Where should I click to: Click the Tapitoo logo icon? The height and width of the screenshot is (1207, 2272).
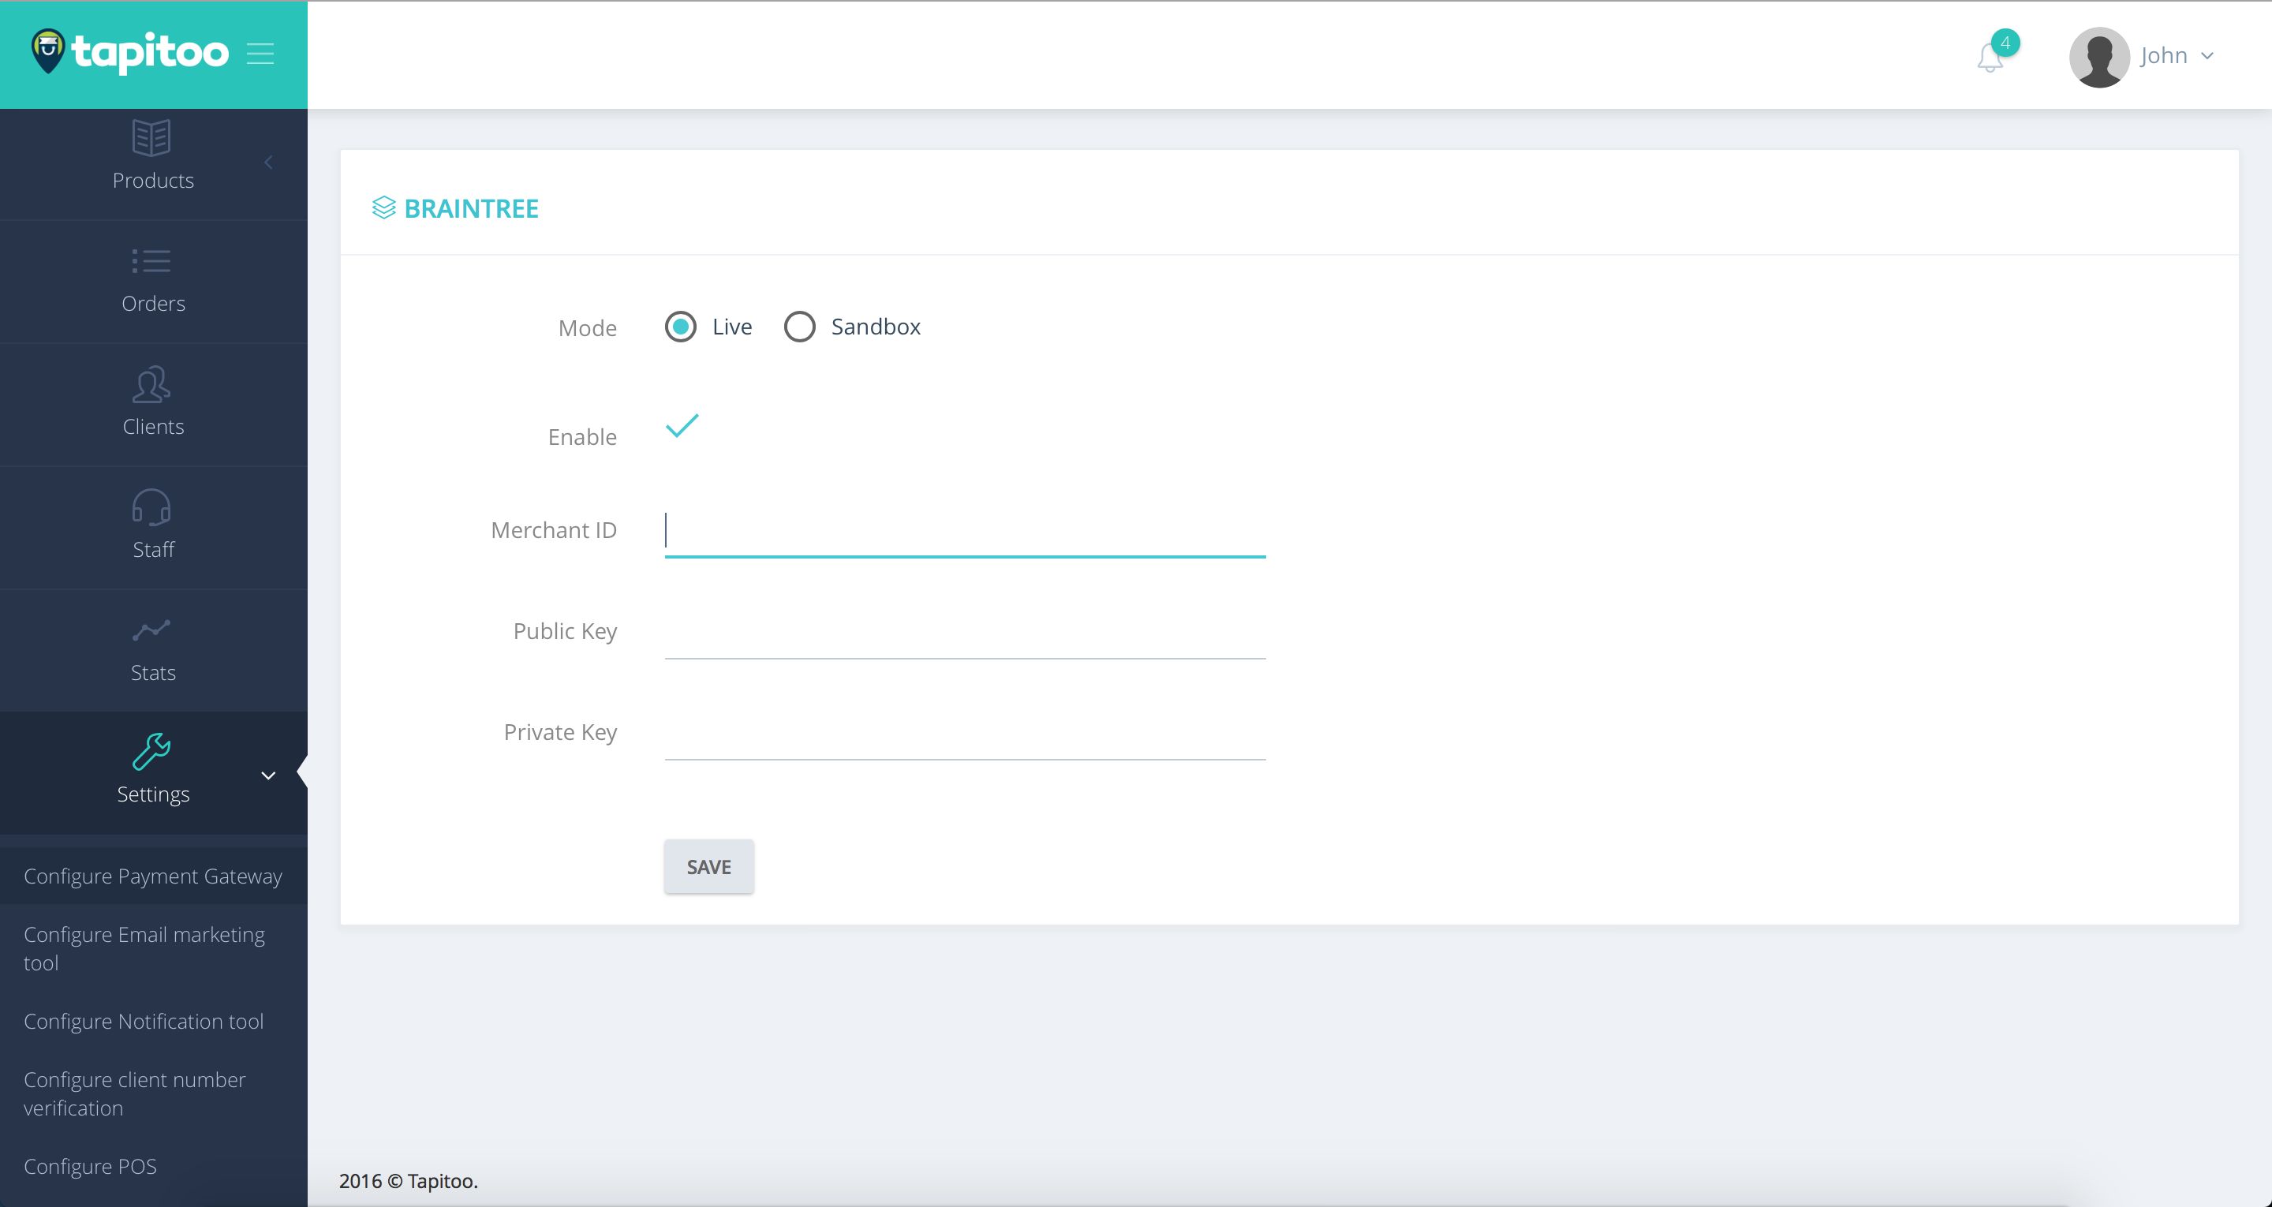click(x=47, y=52)
